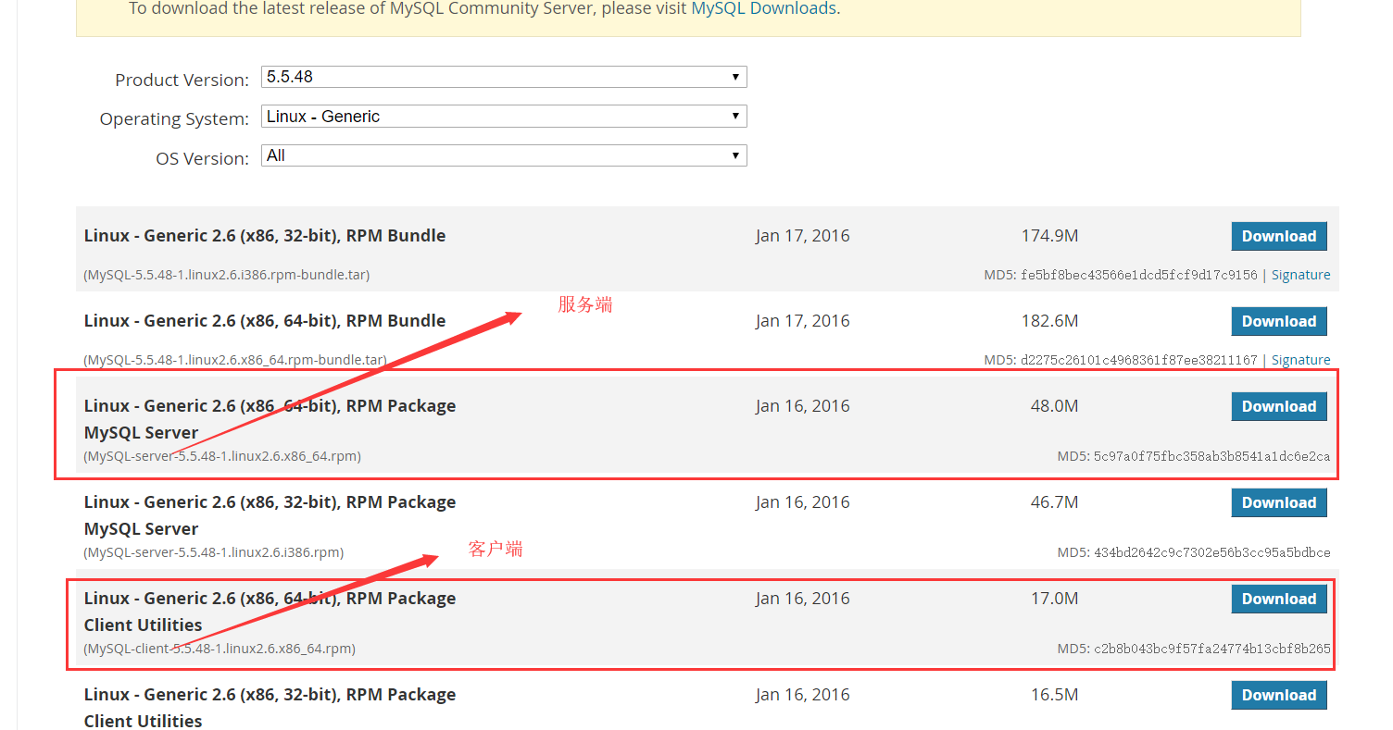Screen dimensions: 1393x730
Task: Click the file name MySQL-client-5.5.48-1.linux2.6.x86_64.rpm
Action: (x=220, y=649)
